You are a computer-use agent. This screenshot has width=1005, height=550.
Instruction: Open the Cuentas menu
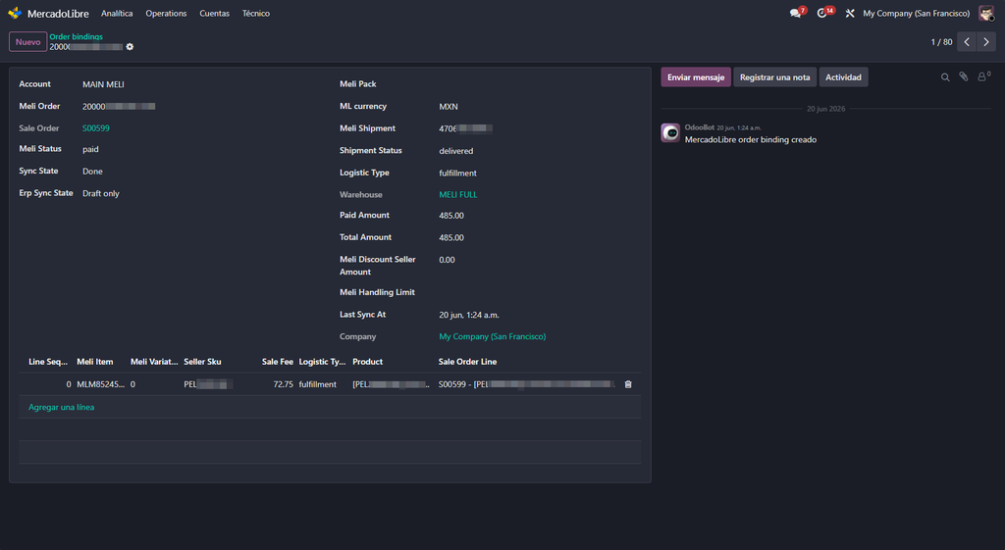(x=214, y=14)
